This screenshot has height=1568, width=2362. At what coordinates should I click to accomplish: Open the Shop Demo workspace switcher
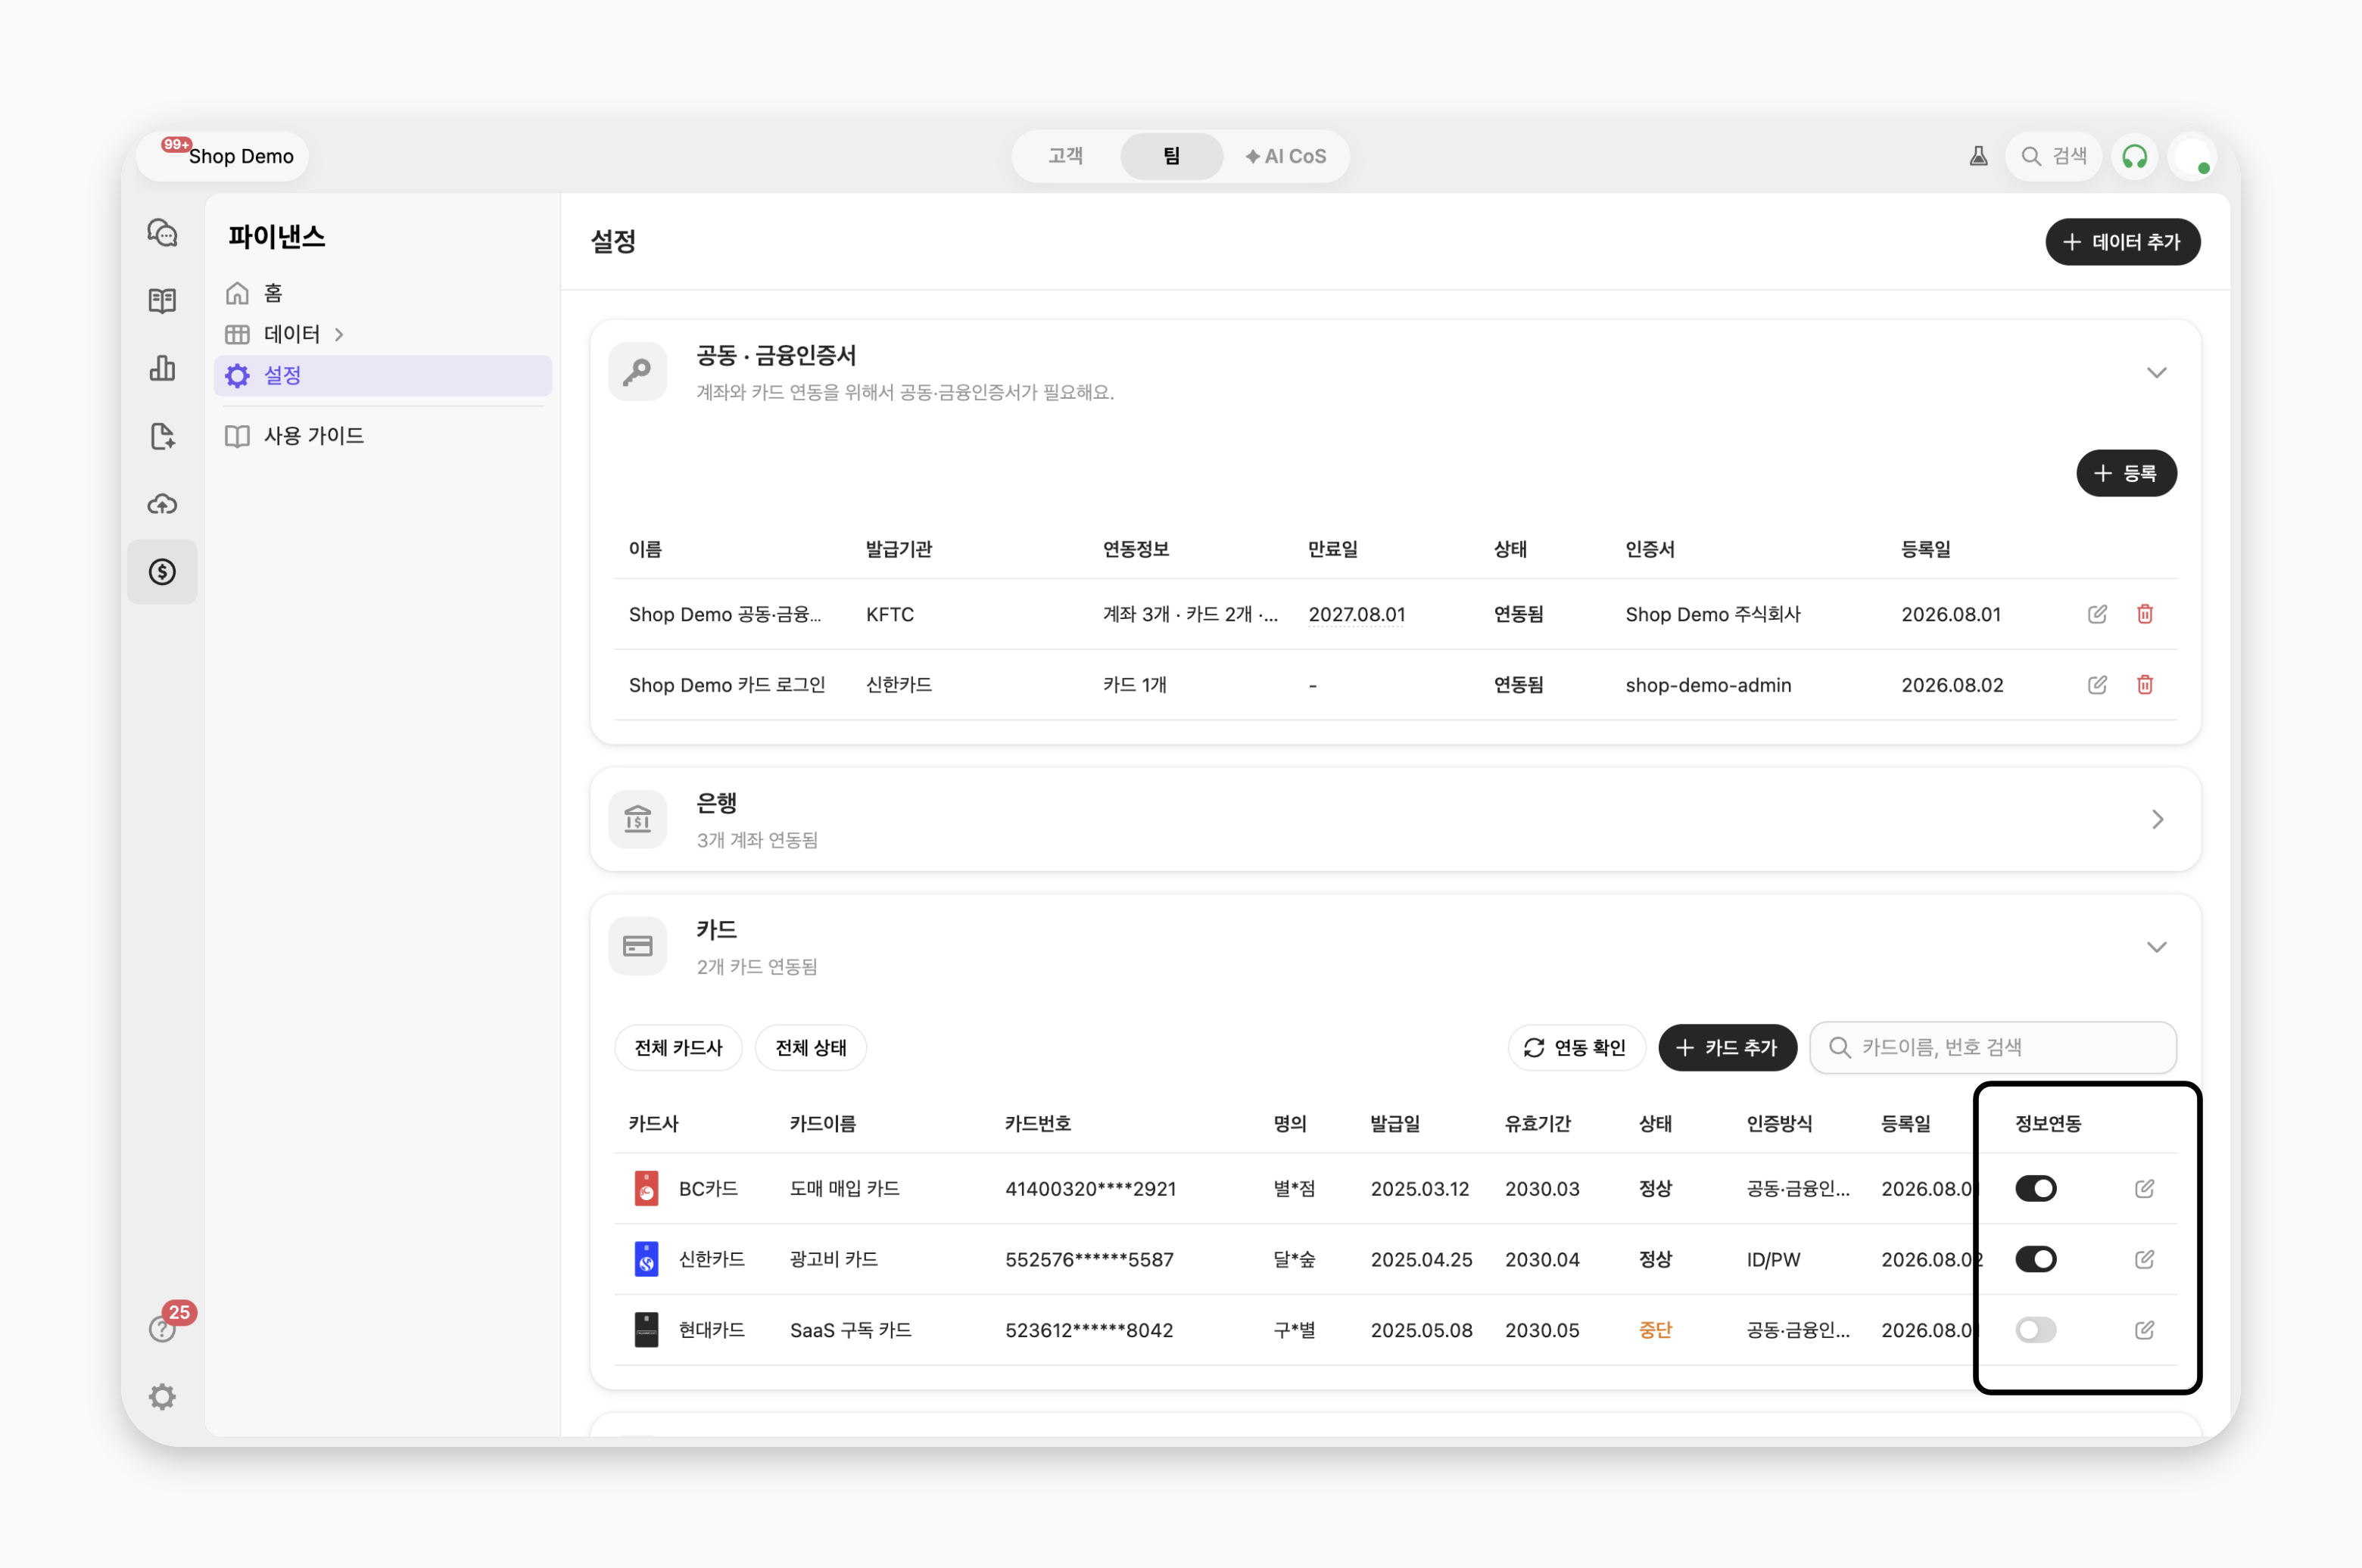coord(223,156)
